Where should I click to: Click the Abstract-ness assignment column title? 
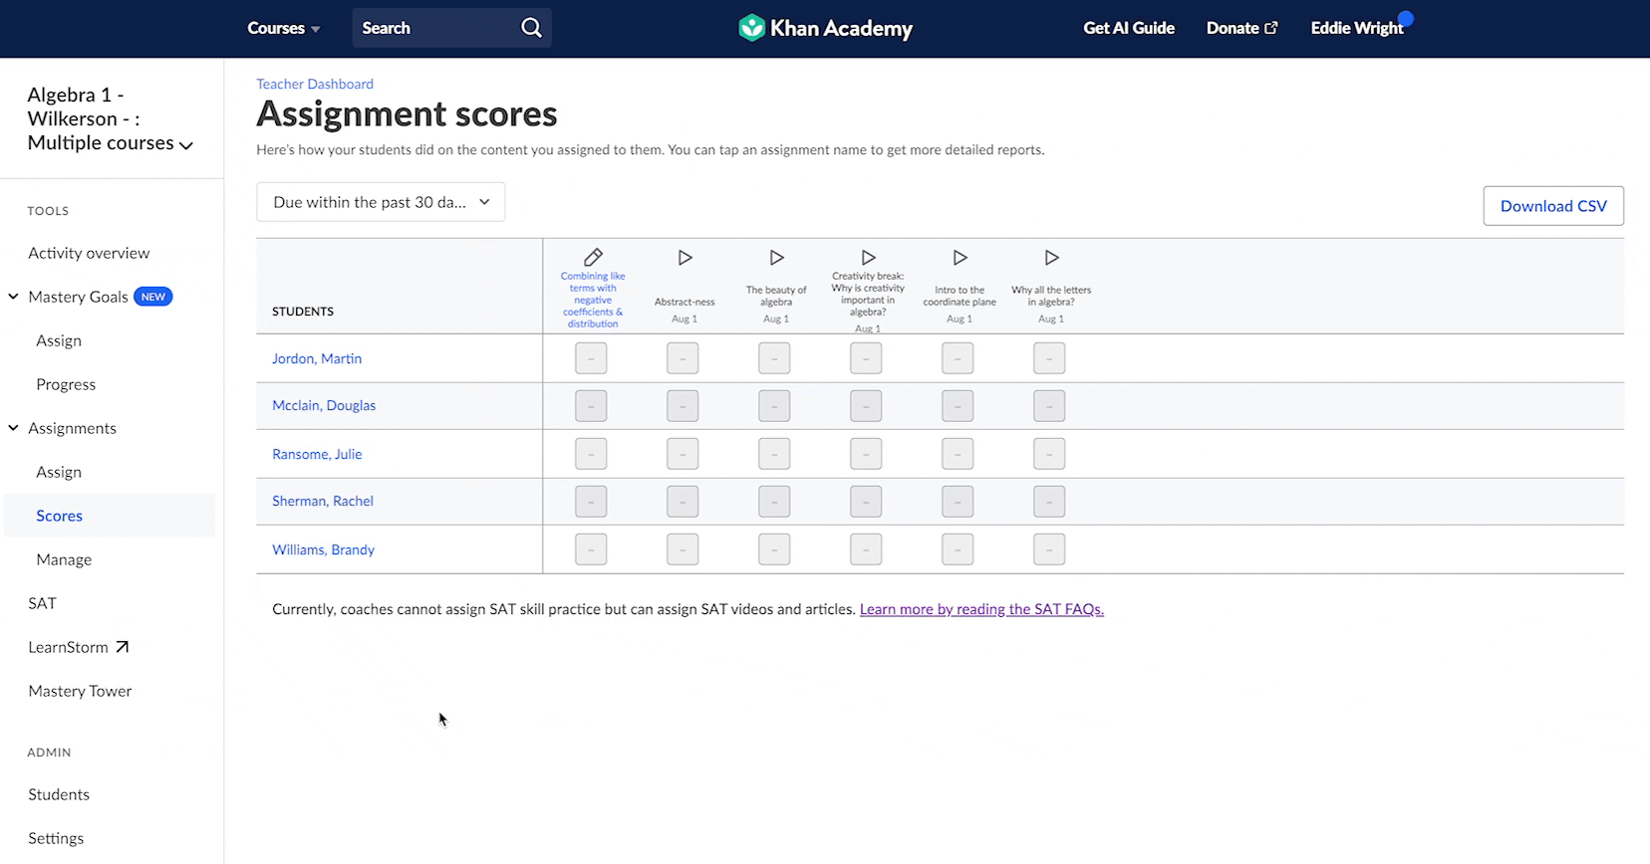(x=685, y=302)
